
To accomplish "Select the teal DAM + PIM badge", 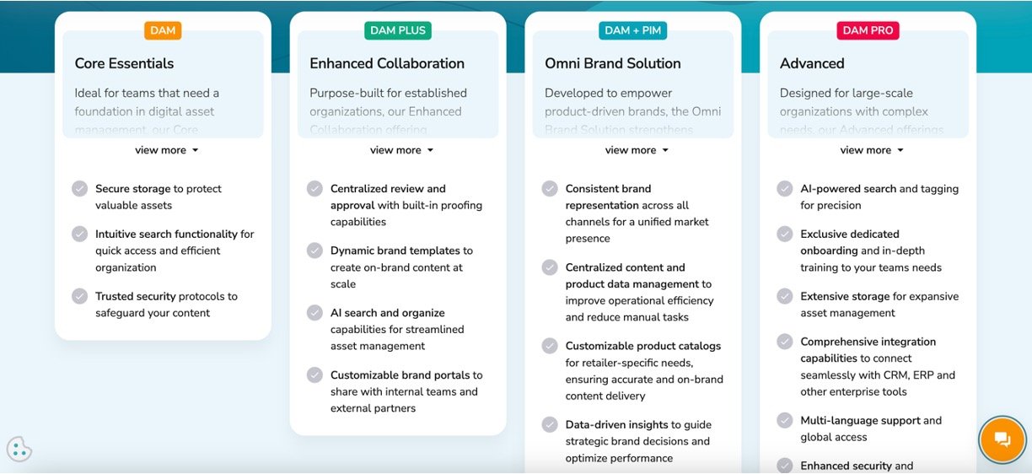I will pos(633,30).
